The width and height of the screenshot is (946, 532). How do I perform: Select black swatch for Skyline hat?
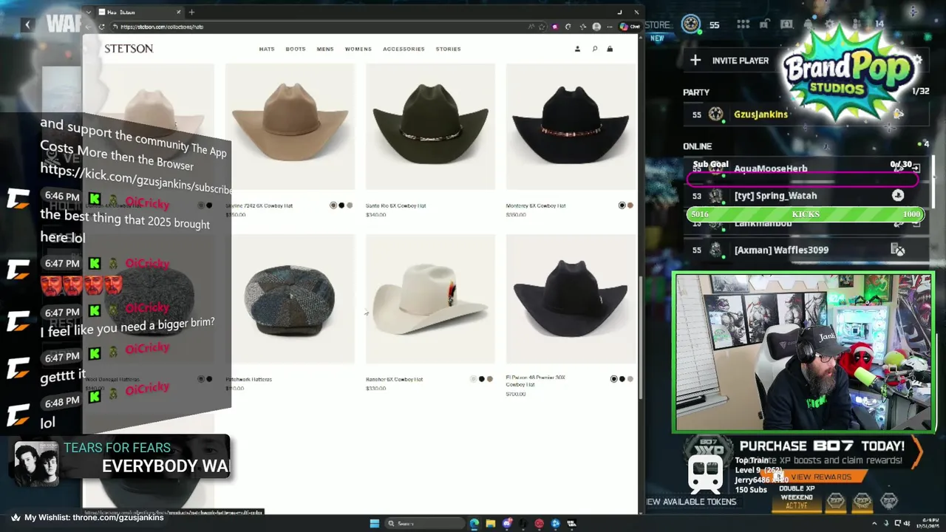(x=341, y=205)
